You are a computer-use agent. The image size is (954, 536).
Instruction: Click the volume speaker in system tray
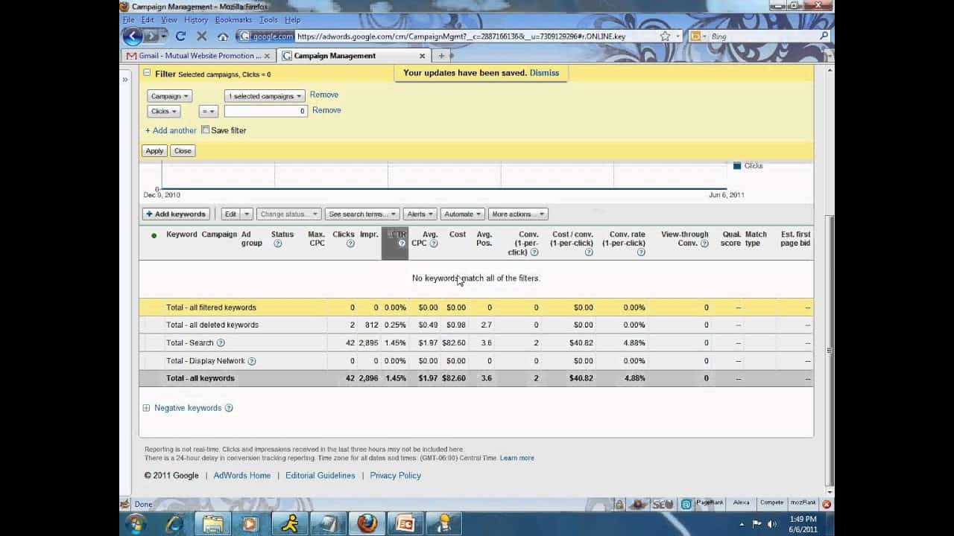pos(771,523)
